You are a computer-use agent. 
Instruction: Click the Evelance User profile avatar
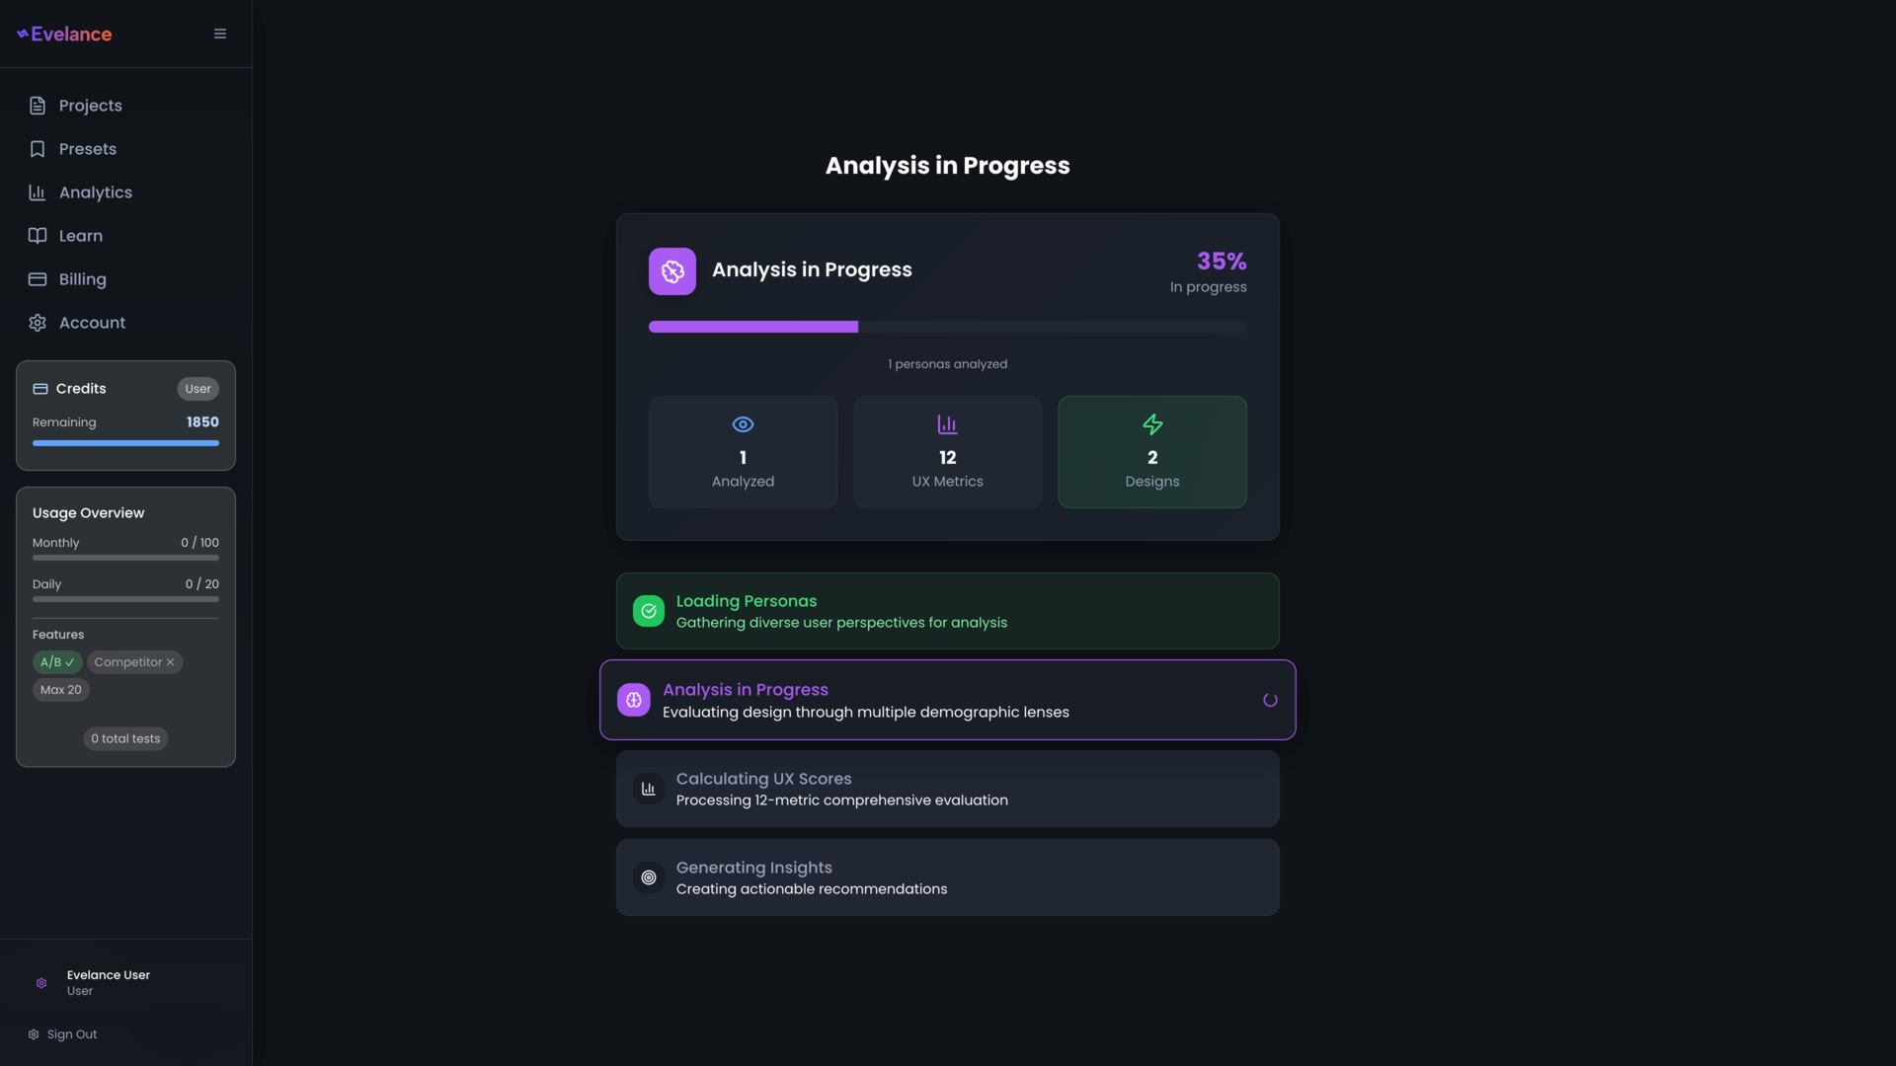(x=41, y=983)
